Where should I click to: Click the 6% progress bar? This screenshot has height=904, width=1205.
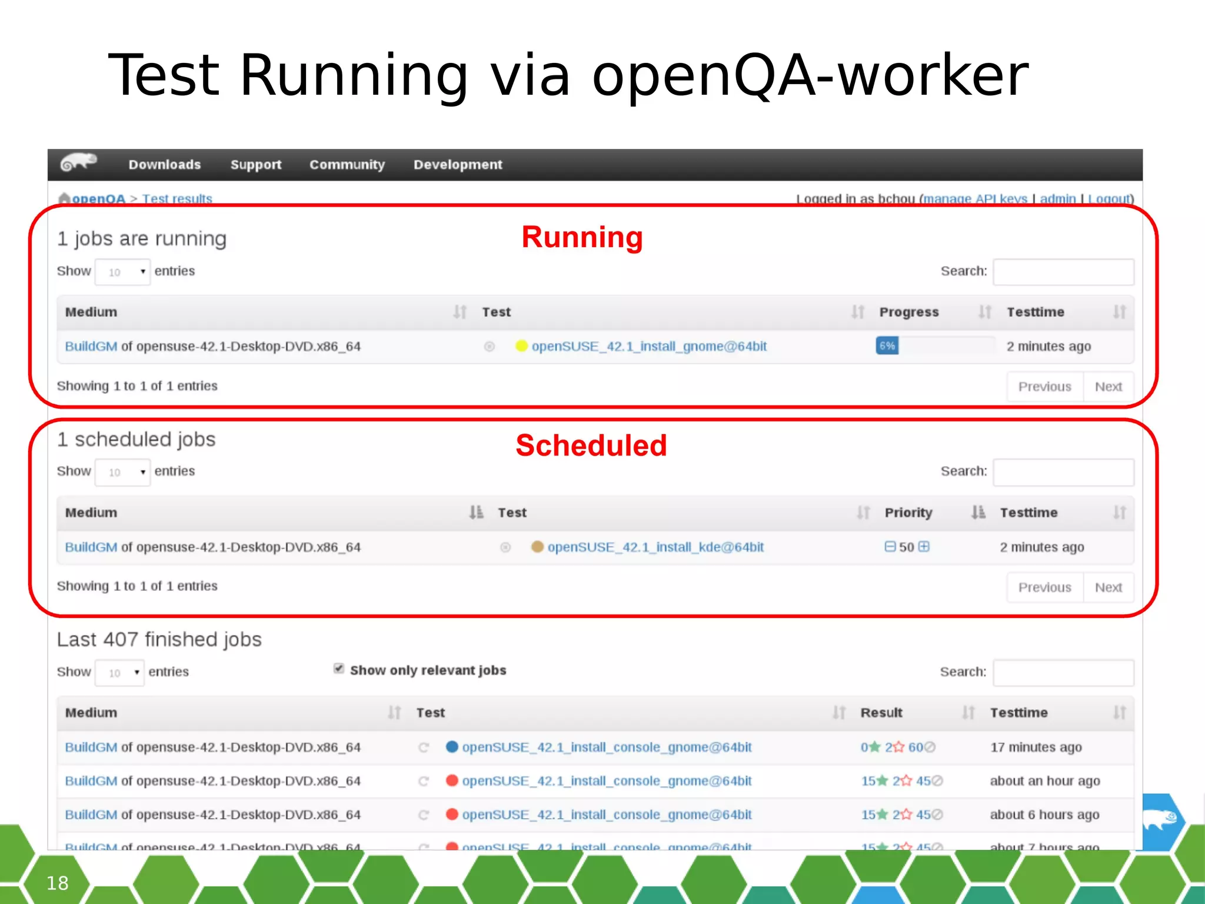click(x=936, y=346)
